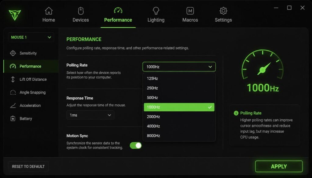
Task: Click the Polling Rate info icon
Action: point(236,113)
